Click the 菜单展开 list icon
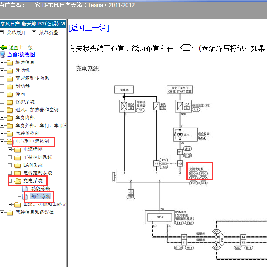267x267 pixels. [2, 32]
